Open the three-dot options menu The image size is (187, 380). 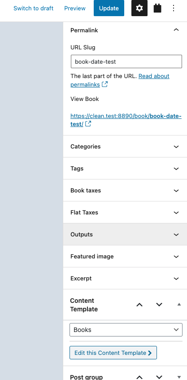(174, 8)
